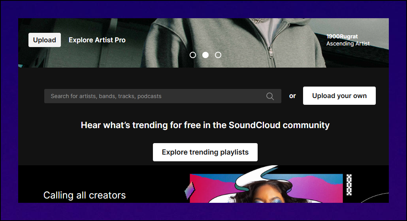Screen dimensions: 407x221
Task: Click the Ascending Artist label
Action: click(x=348, y=43)
